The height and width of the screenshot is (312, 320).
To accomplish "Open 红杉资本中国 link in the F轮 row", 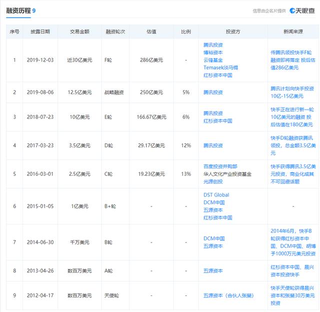I will (218, 75).
